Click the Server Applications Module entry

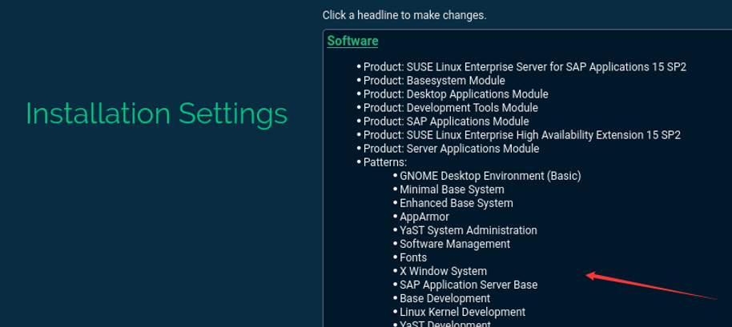click(x=452, y=149)
